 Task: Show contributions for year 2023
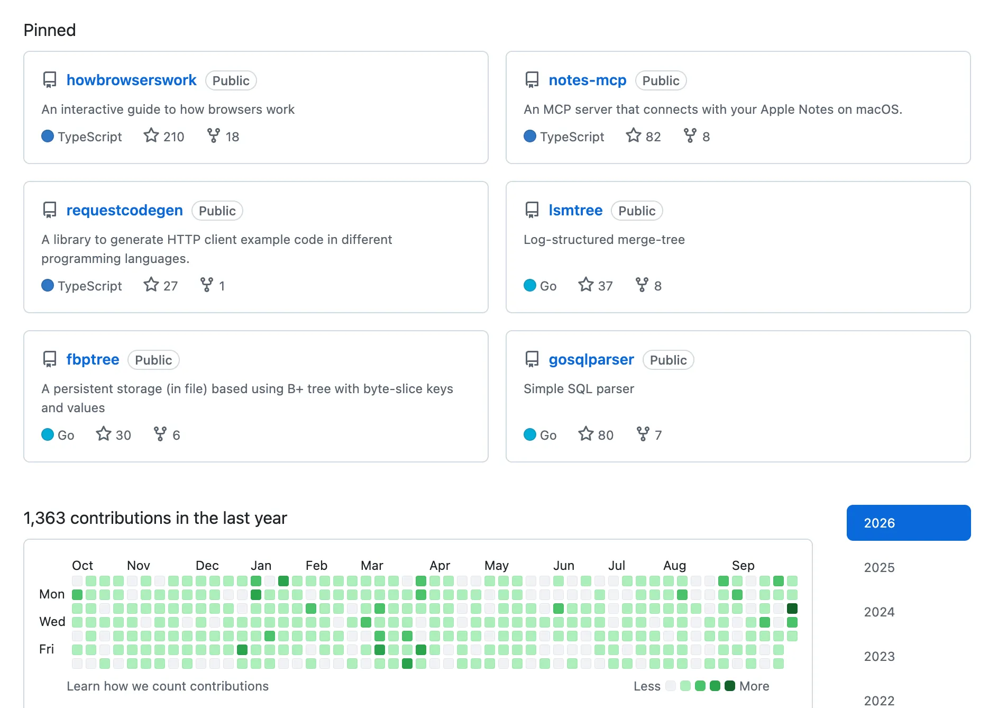pos(909,656)
